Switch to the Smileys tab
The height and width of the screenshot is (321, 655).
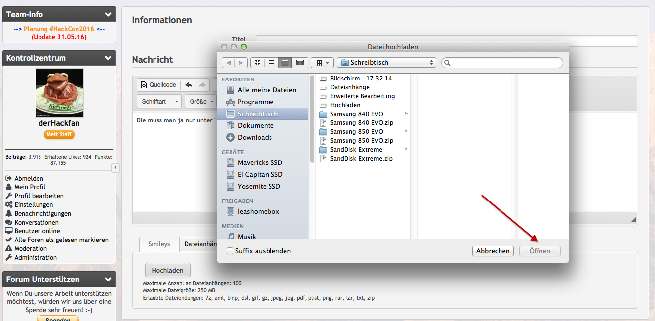pyautogui.click(x=159, y=244)
